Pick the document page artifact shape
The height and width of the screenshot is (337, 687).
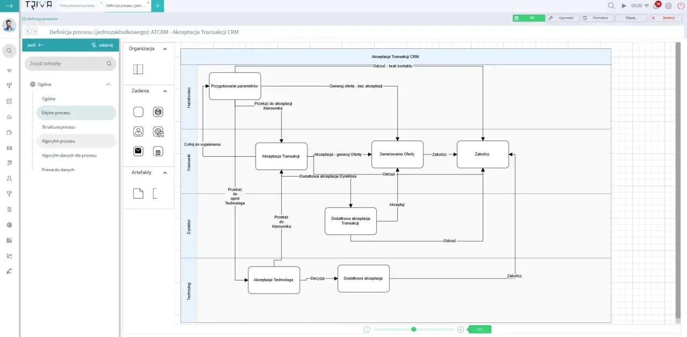[x=138, y=193]
